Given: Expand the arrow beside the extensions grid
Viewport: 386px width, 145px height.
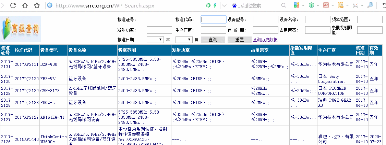Looking at the screenshot, I should (x=303, y=5).
